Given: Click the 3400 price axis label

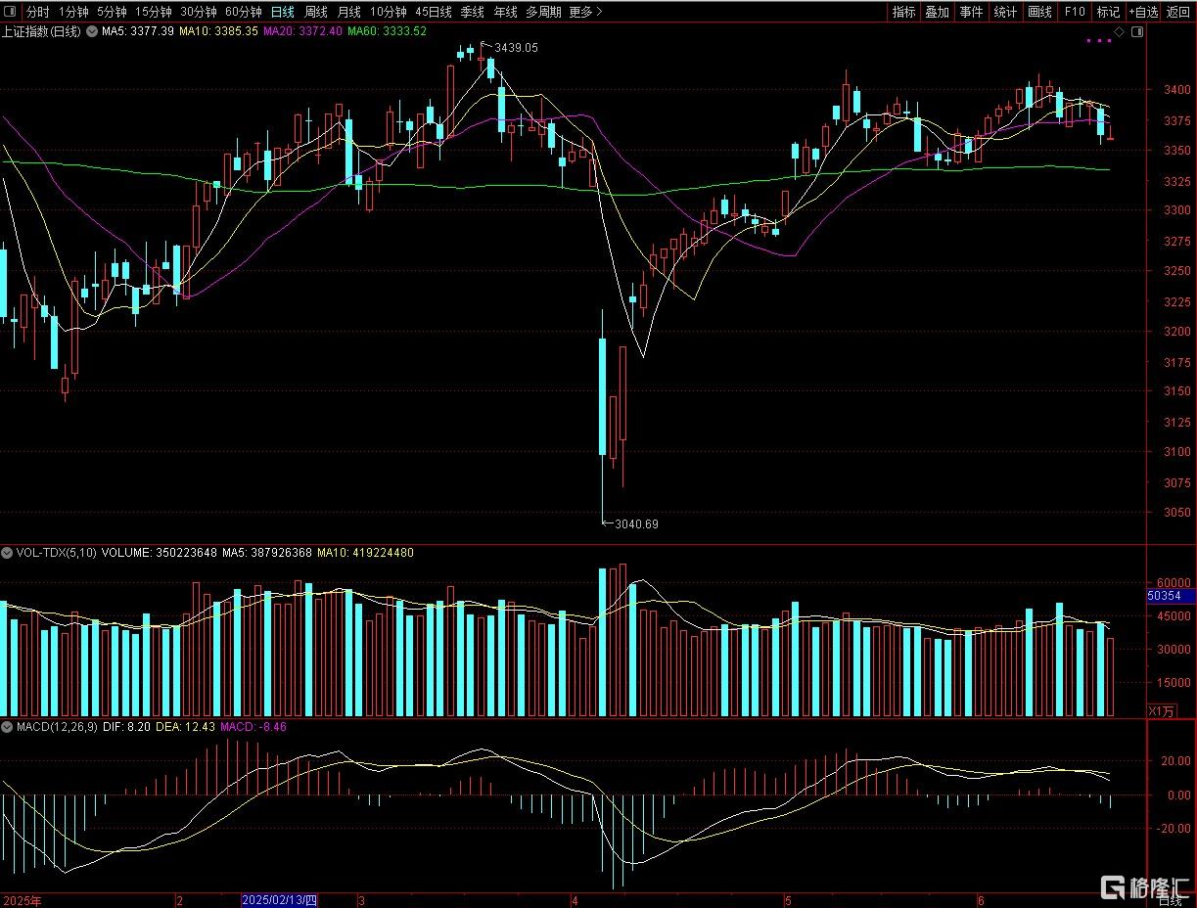Looking at the screenshot, I should tap(1176, 89).
